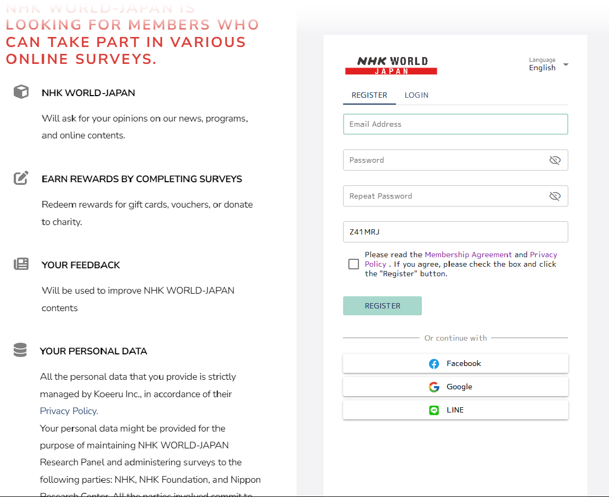Click the Google logo icon
The height and width of the screenshot is (497, 609).
[434, 387]
